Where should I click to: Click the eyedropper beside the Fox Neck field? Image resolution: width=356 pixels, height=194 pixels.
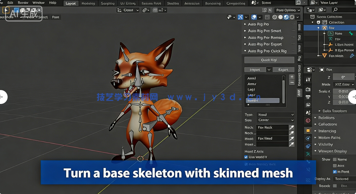click(291, 127)
